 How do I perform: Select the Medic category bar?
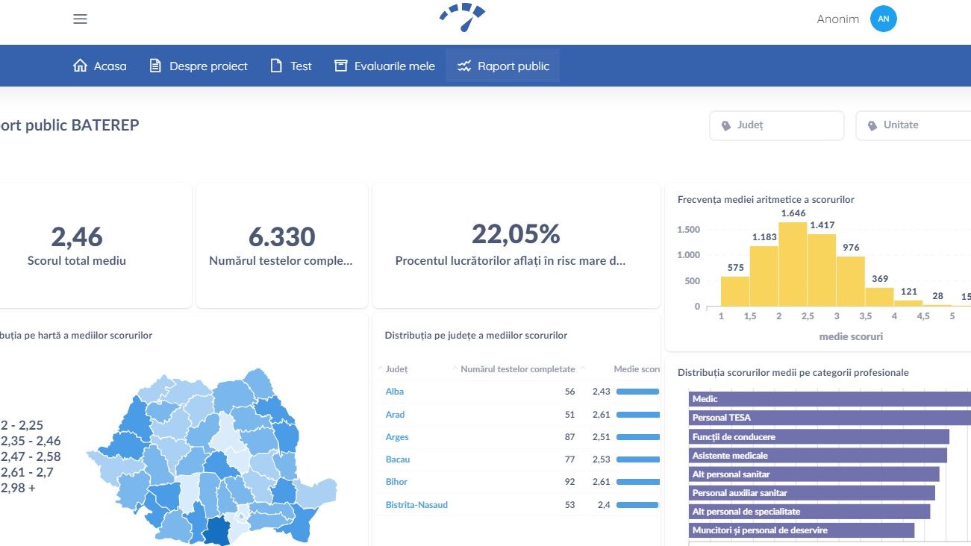click(830, 399)
